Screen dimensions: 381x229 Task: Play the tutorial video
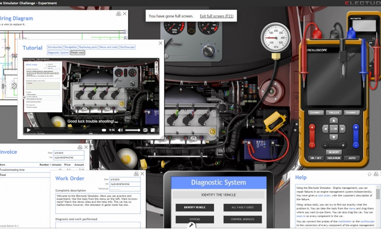(29, 130)
